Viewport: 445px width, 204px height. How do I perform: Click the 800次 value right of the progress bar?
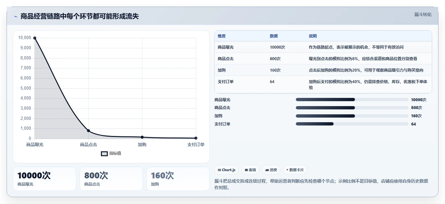coord(416,108)
